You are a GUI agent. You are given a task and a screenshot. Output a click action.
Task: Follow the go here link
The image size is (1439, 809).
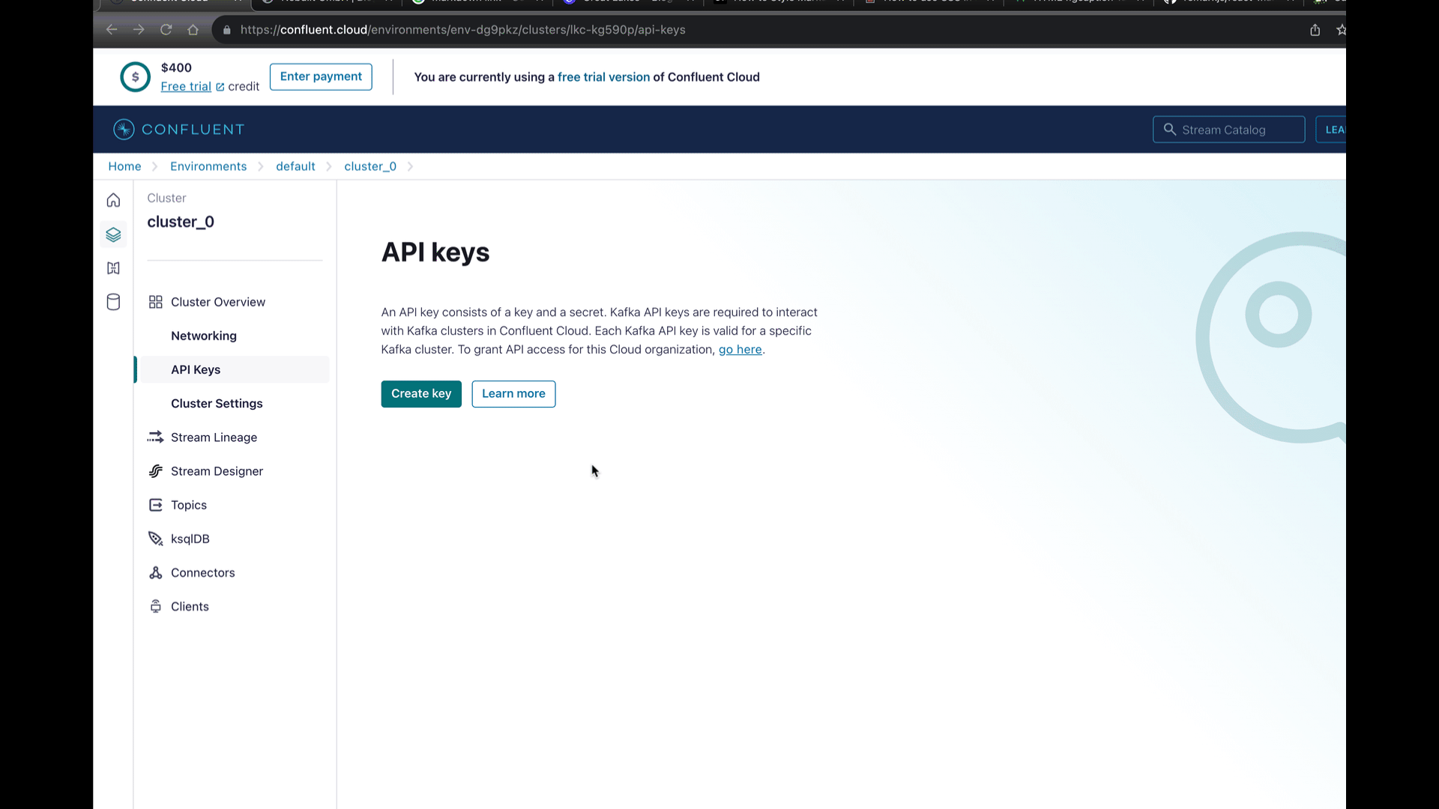[740, 349]
